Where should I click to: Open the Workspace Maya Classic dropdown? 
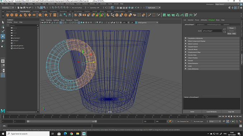click(227, 4)
